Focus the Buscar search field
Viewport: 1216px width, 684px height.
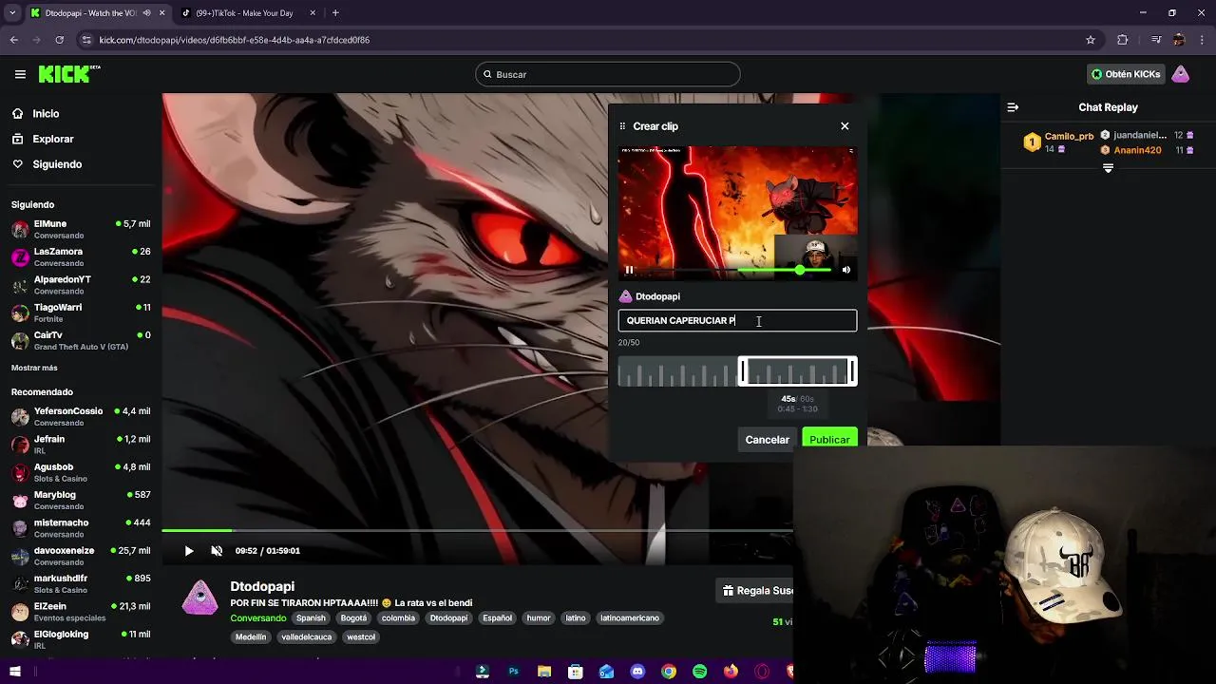608,74
